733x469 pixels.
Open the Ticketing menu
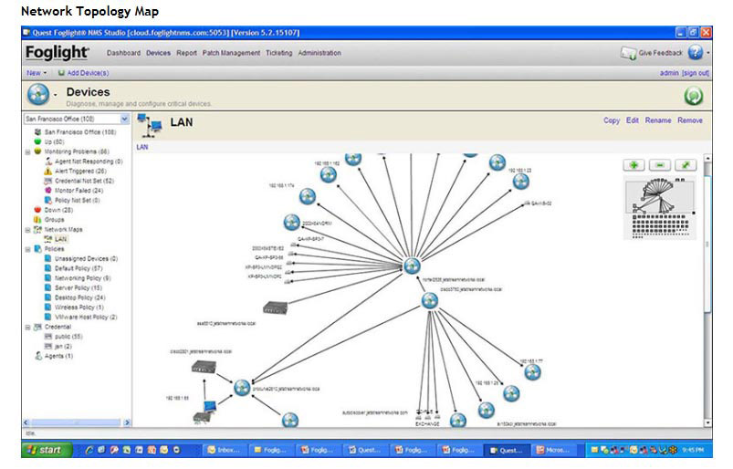click(x=279, y=53)
